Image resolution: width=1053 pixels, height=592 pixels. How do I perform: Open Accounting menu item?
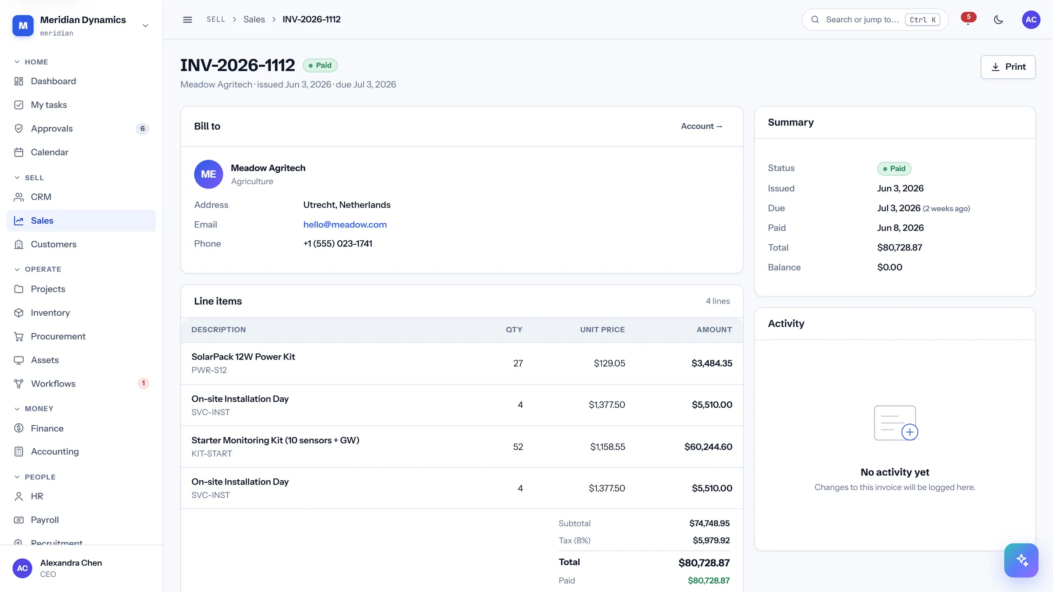click(81, 452)
